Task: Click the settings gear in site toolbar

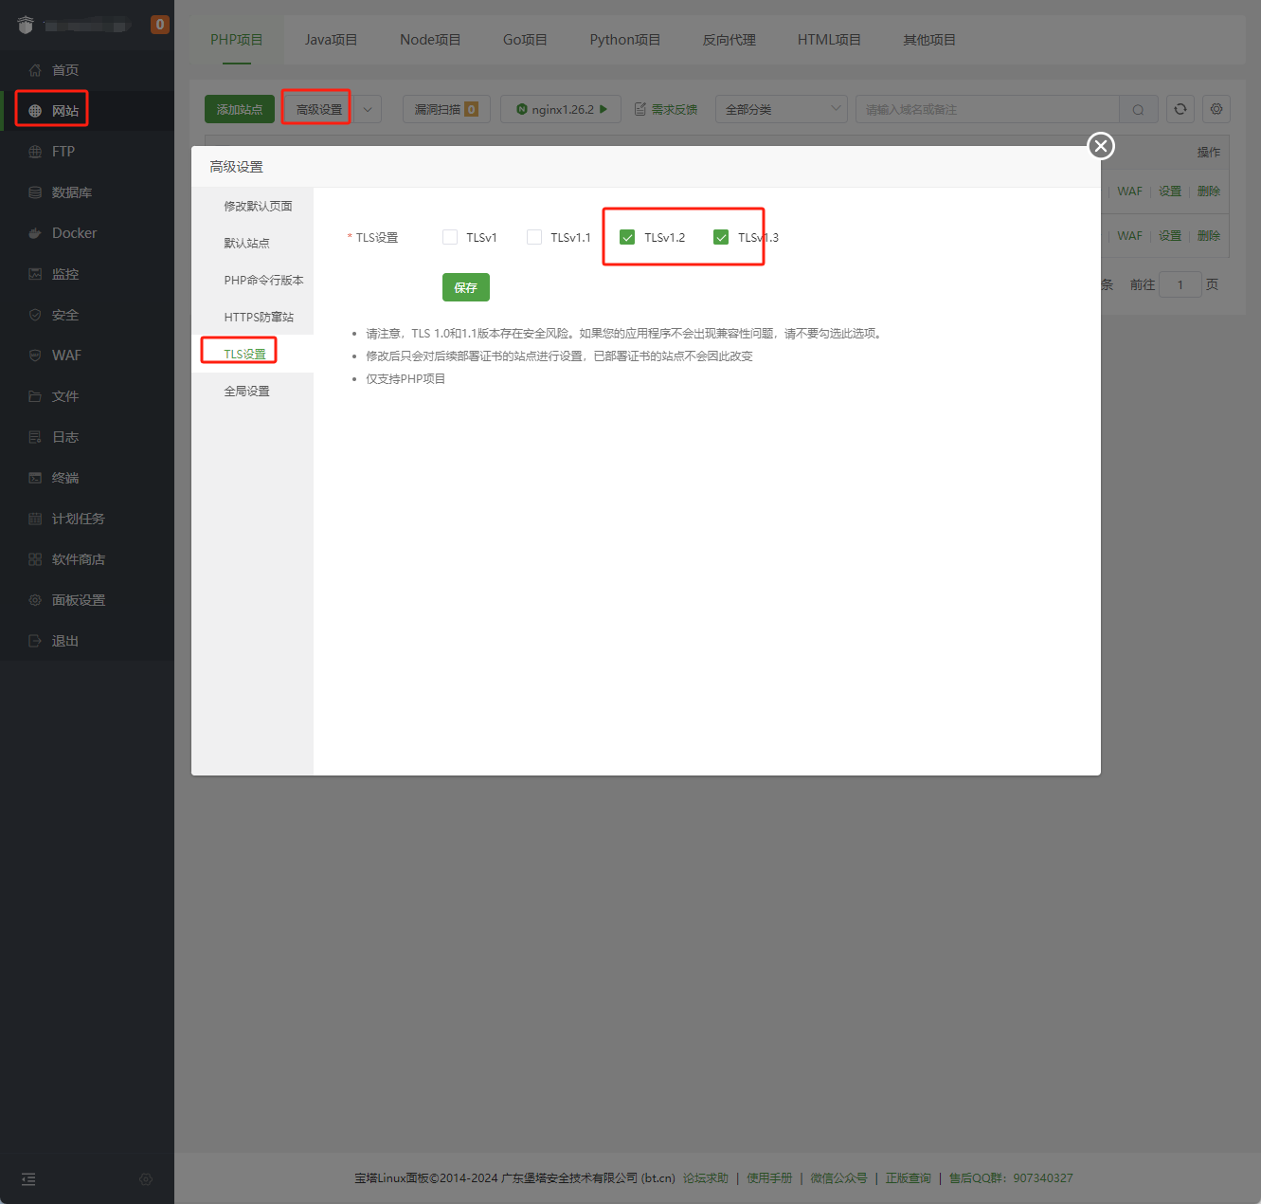Action: [1216, 109]
